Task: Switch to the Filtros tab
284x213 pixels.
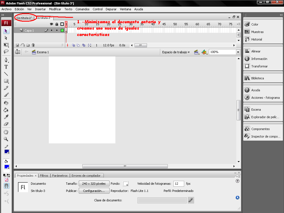Action: 44,176
